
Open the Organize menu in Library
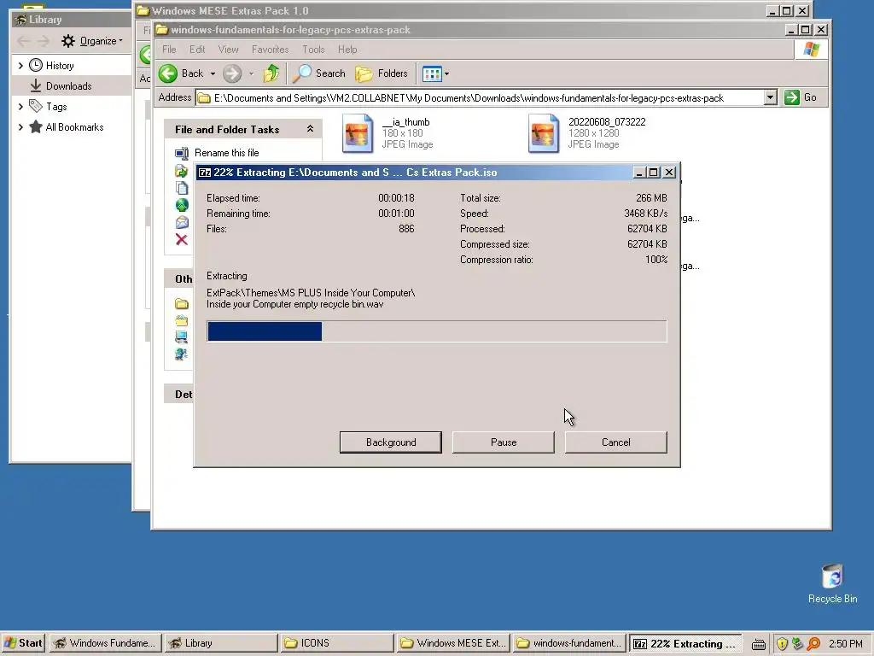click(92, 41)
